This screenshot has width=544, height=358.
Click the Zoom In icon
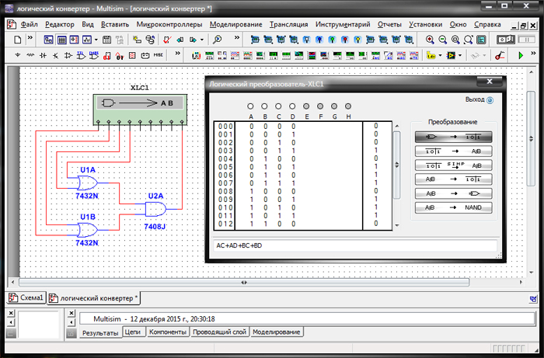430,40
